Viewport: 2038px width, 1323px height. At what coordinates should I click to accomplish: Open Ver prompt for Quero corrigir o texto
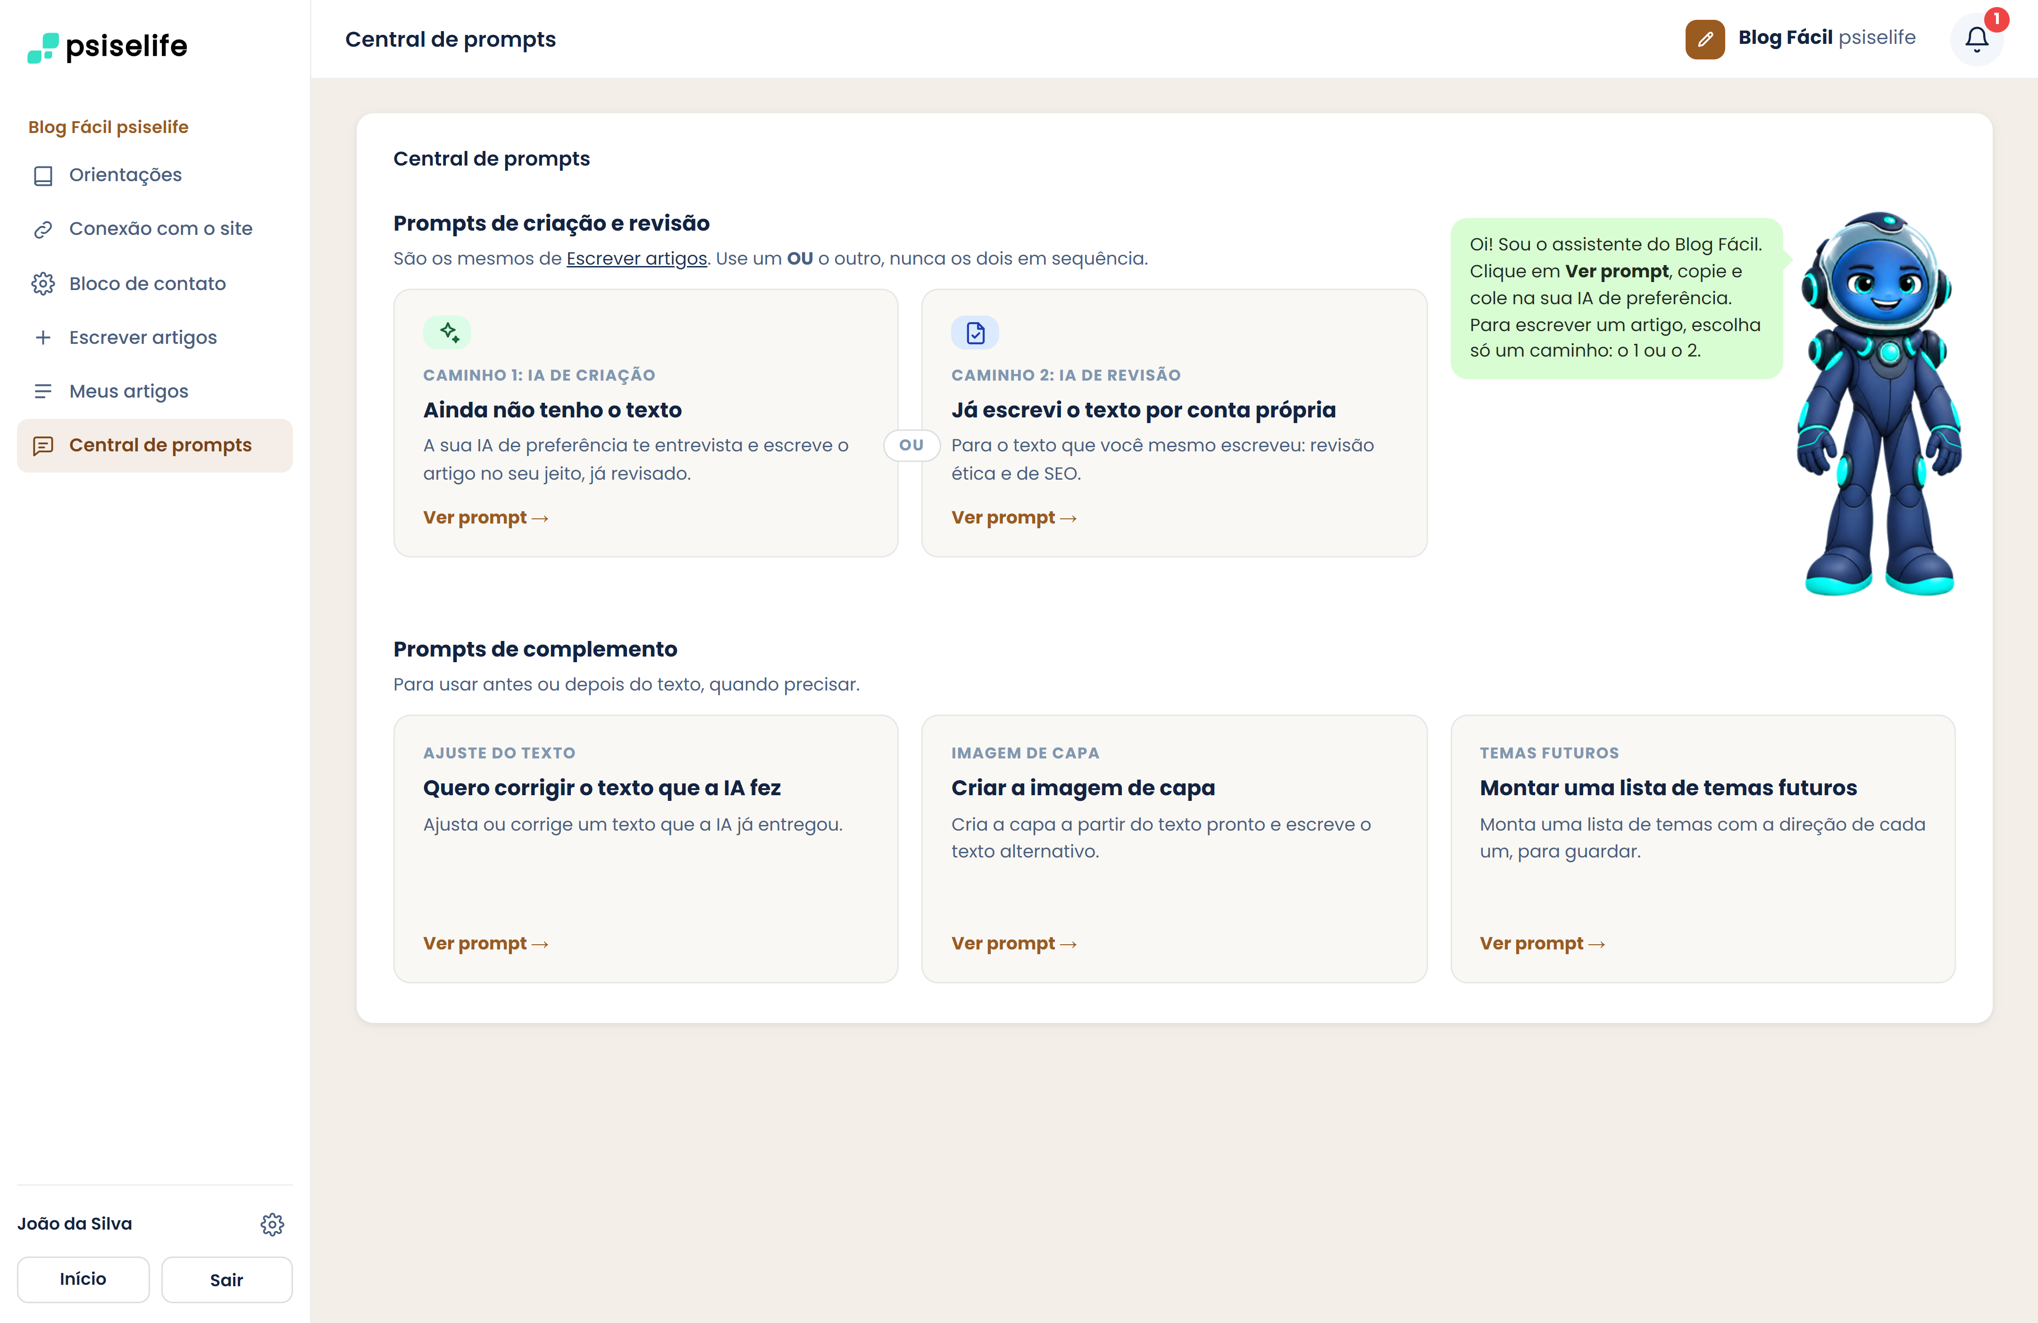[485, 944]
